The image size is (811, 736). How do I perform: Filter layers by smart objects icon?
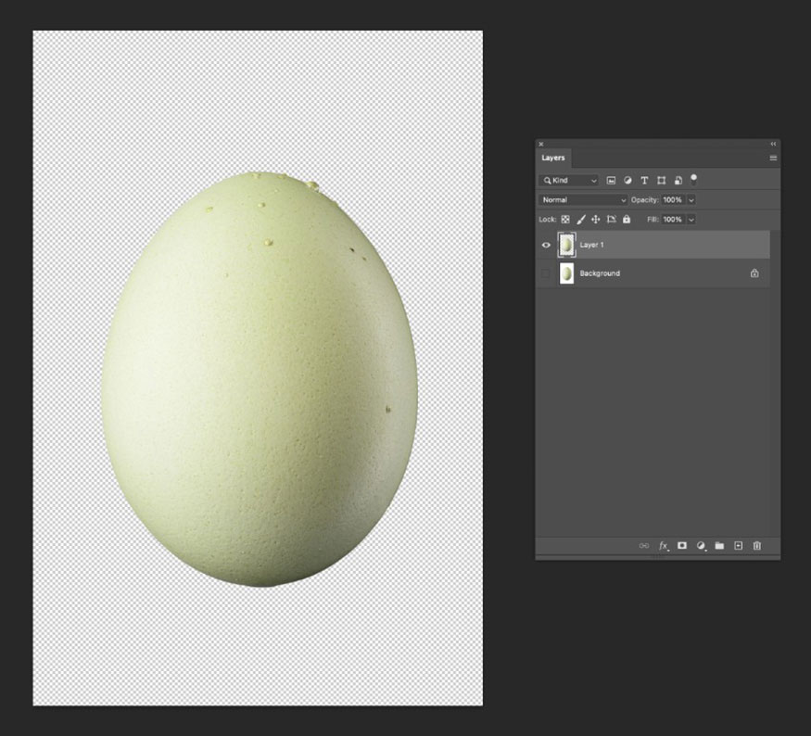[678, 181]
